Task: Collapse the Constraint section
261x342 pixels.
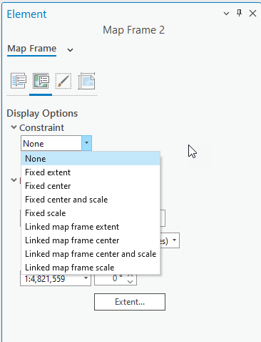Action: pyautogui.click(x=14, y=127)
